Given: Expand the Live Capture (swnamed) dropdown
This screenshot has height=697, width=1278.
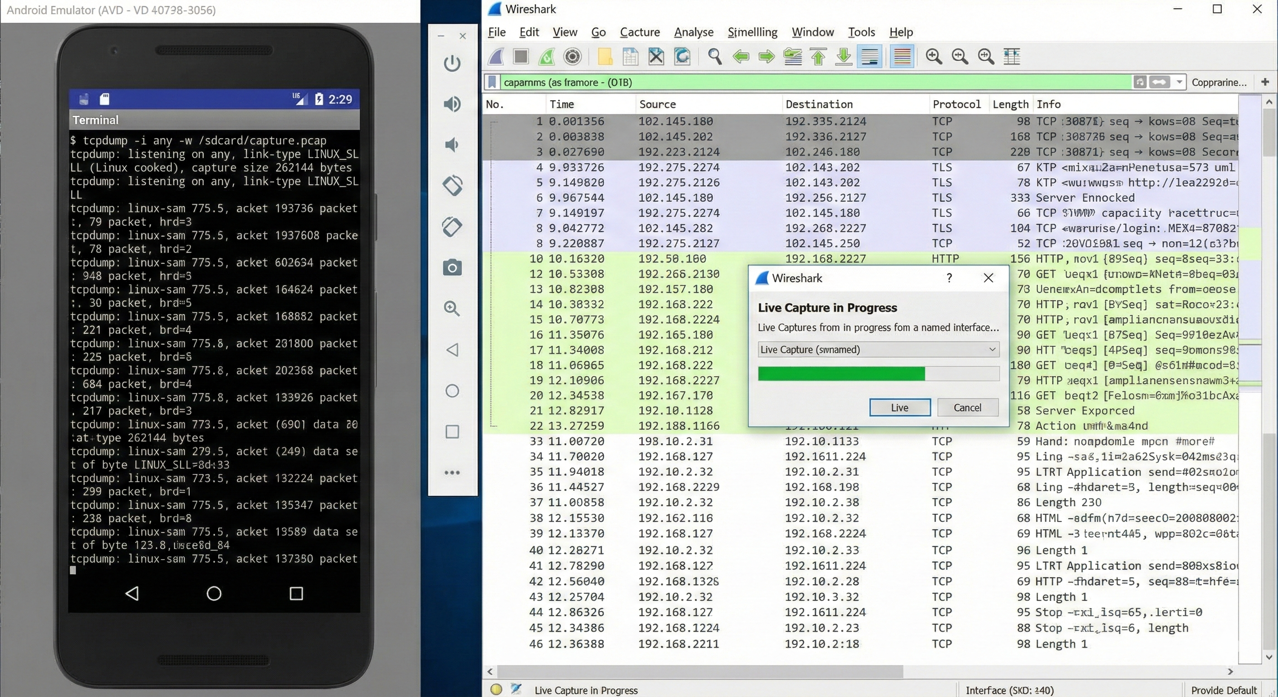Looking at the screenshot, I should tap(992, 349).
